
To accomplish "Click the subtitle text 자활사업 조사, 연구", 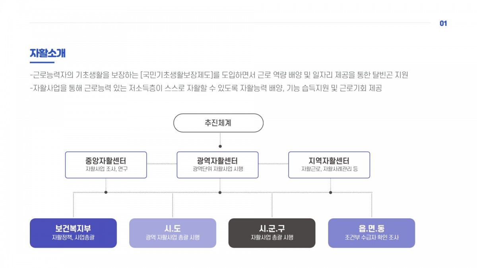I will [x=106, y=169].
